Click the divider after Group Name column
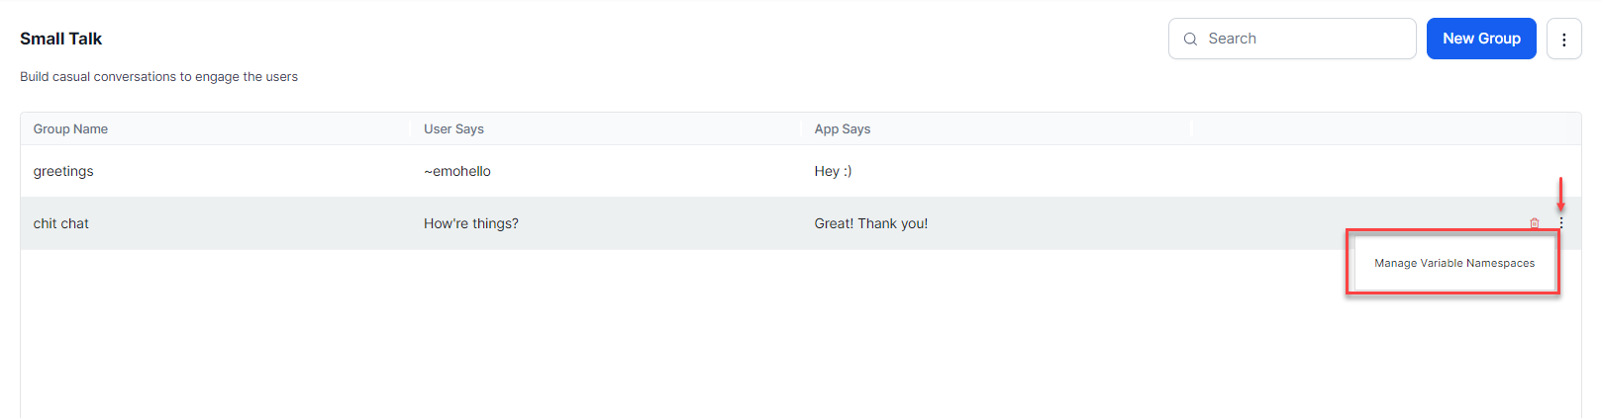 (x=410, y=129)
